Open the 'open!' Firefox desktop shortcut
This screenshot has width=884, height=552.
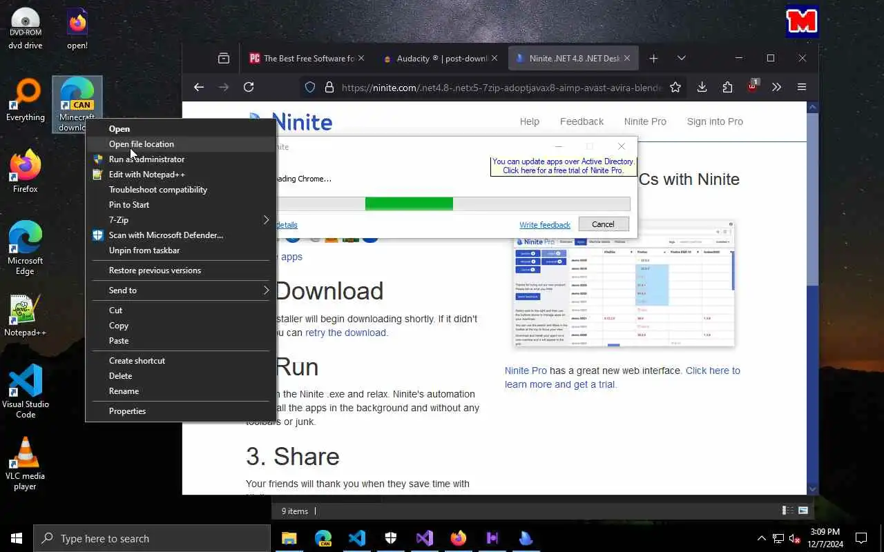click(77, 29)
